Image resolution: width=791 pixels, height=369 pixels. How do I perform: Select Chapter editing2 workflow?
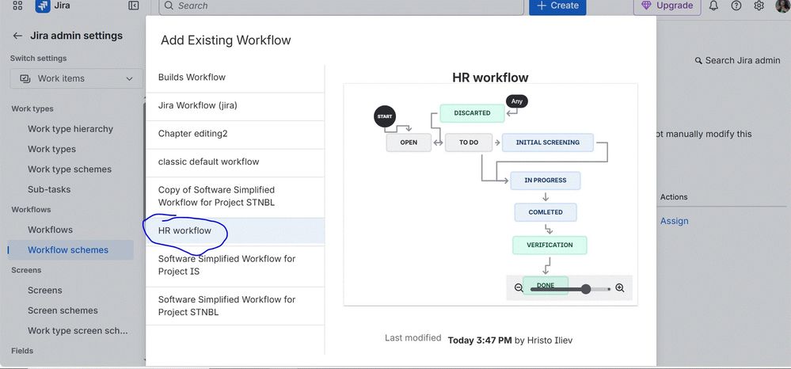(x=235, y=134)
